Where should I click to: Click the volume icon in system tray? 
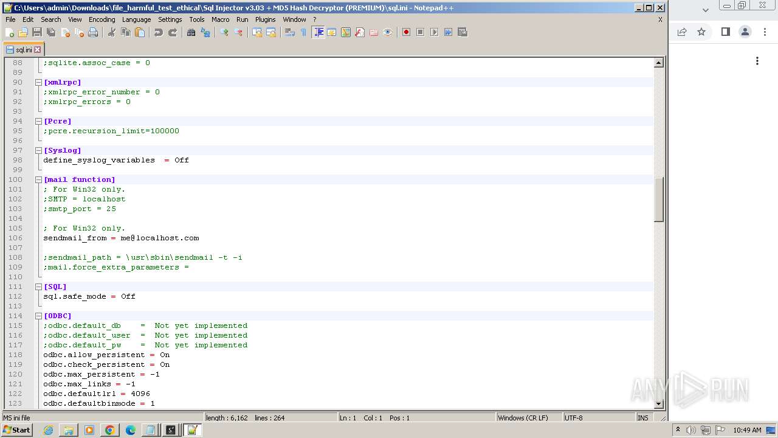(692, 430)
